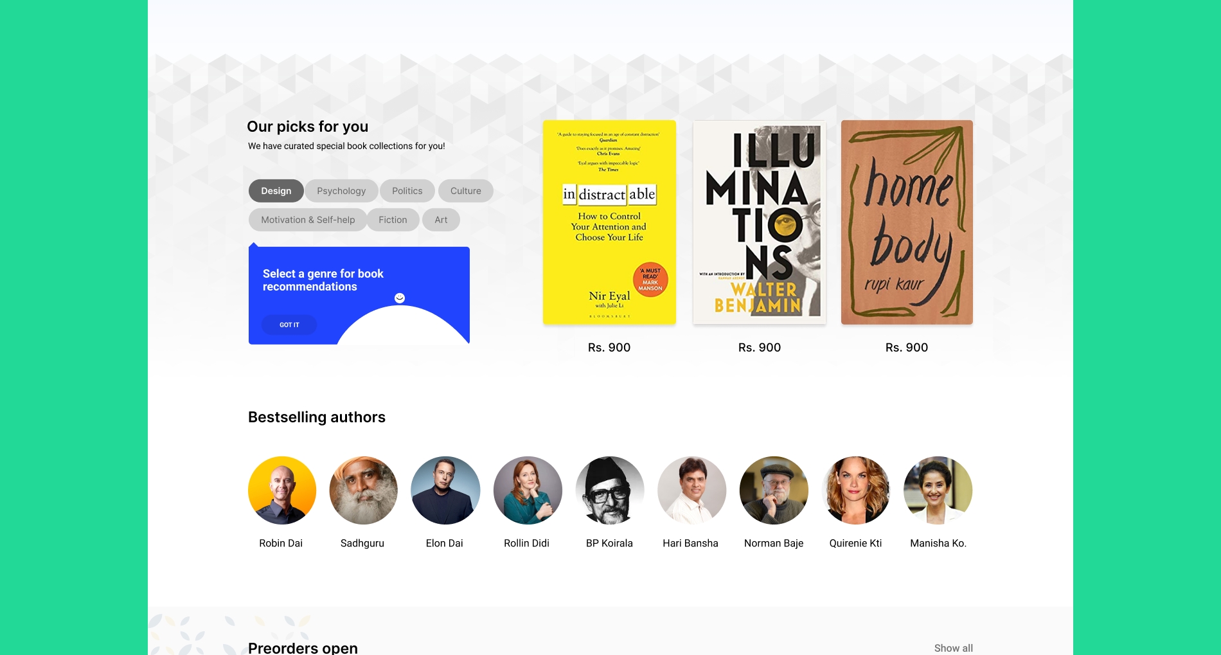View Sadhguru author avatar

[x=364, y=490]
